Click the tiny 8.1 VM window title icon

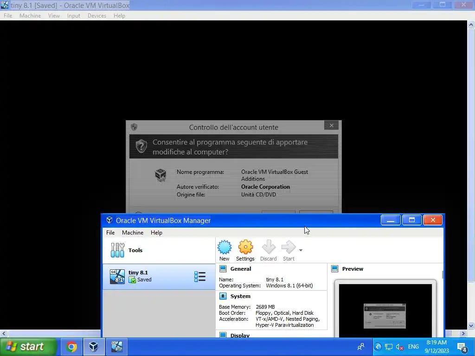click(x=5, y=5)
